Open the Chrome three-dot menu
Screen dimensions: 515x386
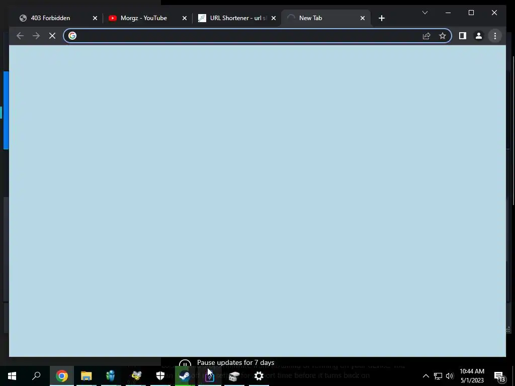[x=495, y=36]
